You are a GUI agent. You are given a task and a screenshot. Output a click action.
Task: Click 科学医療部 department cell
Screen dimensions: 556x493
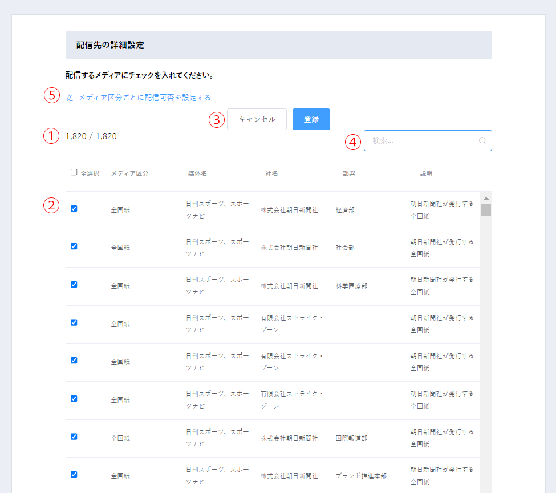pyautogui.click(x=351, y=286)
